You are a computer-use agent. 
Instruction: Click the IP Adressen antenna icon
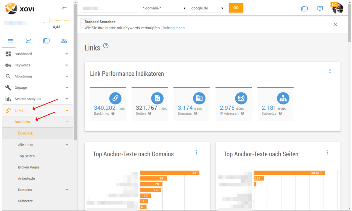point(241,98)
